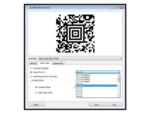
Task: Click scroll-down arrow of size list
Action: tap(119, 96)
